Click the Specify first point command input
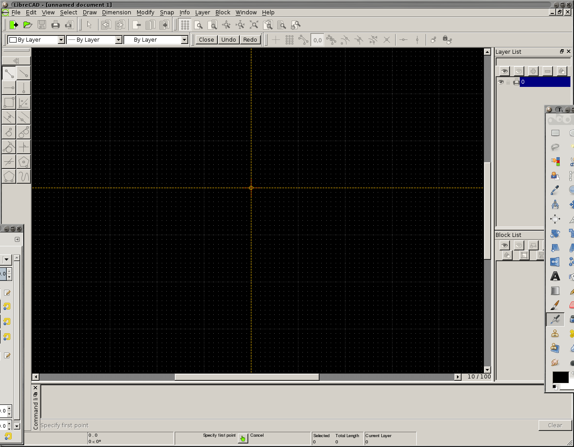Image resolution: width=574 pixels, height=447 pixels. 288,426
